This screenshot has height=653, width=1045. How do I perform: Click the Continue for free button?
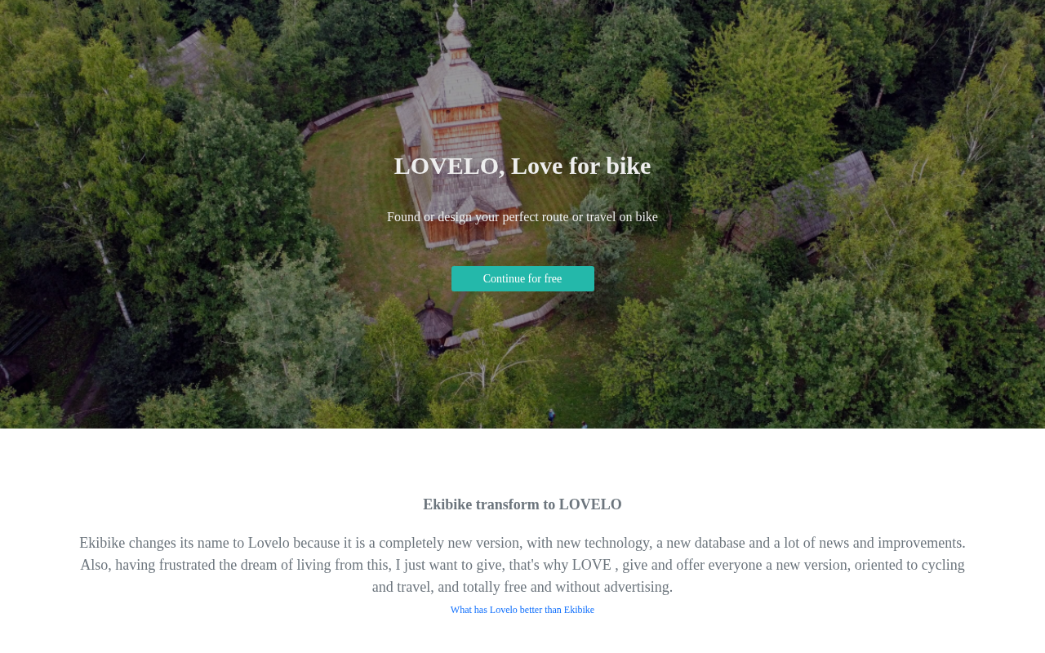tap(522, 278)
